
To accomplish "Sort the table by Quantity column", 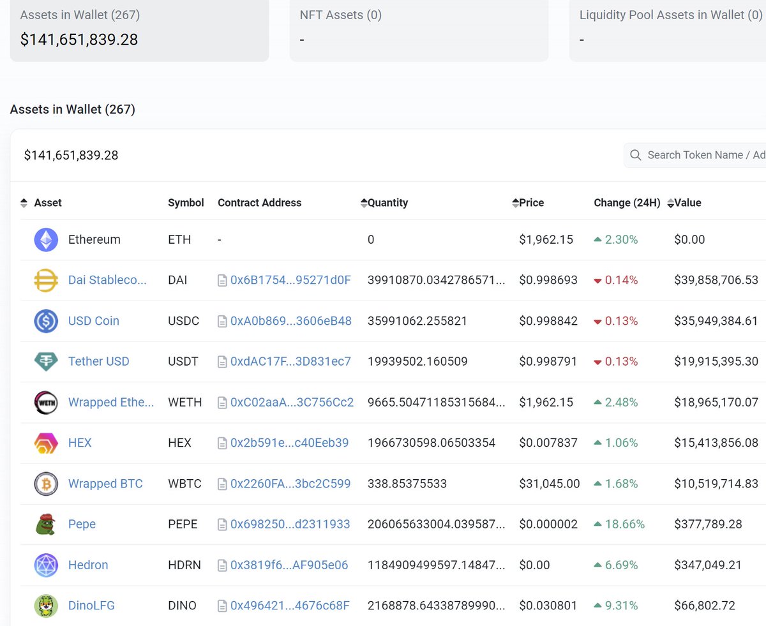I will coord(364,203).
